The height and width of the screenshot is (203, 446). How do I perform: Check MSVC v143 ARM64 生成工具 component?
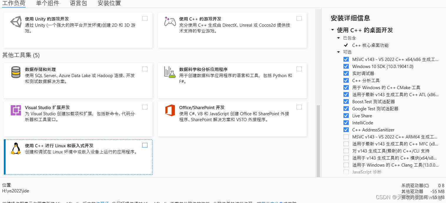346,137
